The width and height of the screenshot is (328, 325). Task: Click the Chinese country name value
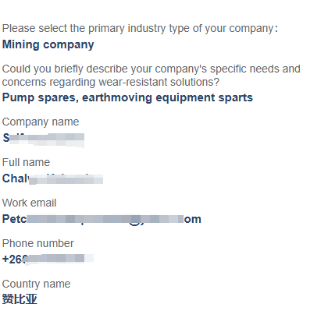coord(20,299)
